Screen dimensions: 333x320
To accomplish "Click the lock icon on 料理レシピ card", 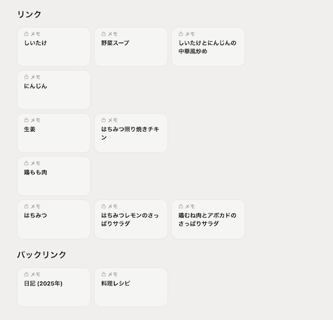I will point(103,274).
